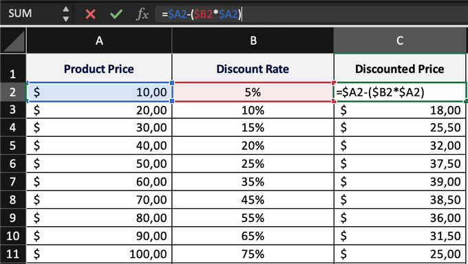Select row 1 header

(x=13, y=68)
